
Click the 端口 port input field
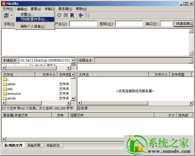pyautogui.click(x=166, y=24)
